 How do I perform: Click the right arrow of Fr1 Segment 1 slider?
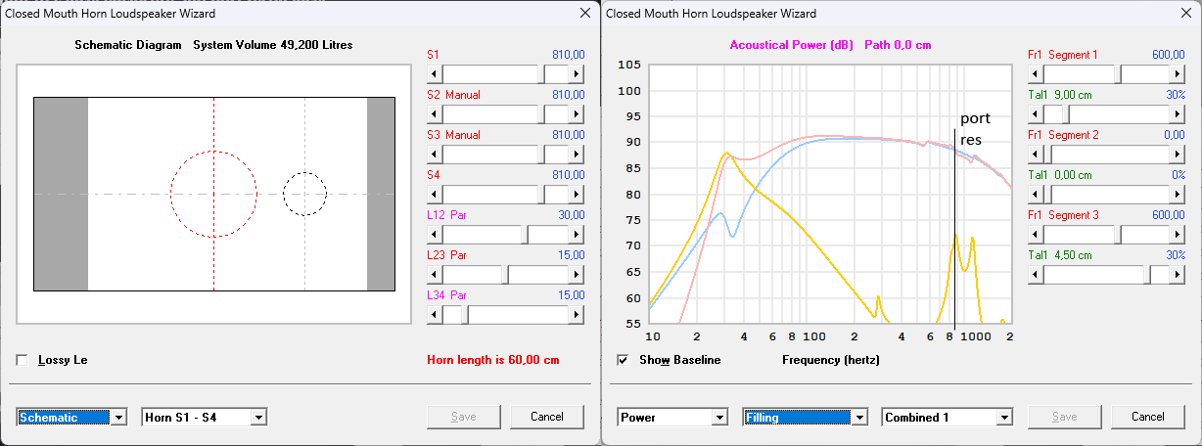click(x=1178, y=74)
